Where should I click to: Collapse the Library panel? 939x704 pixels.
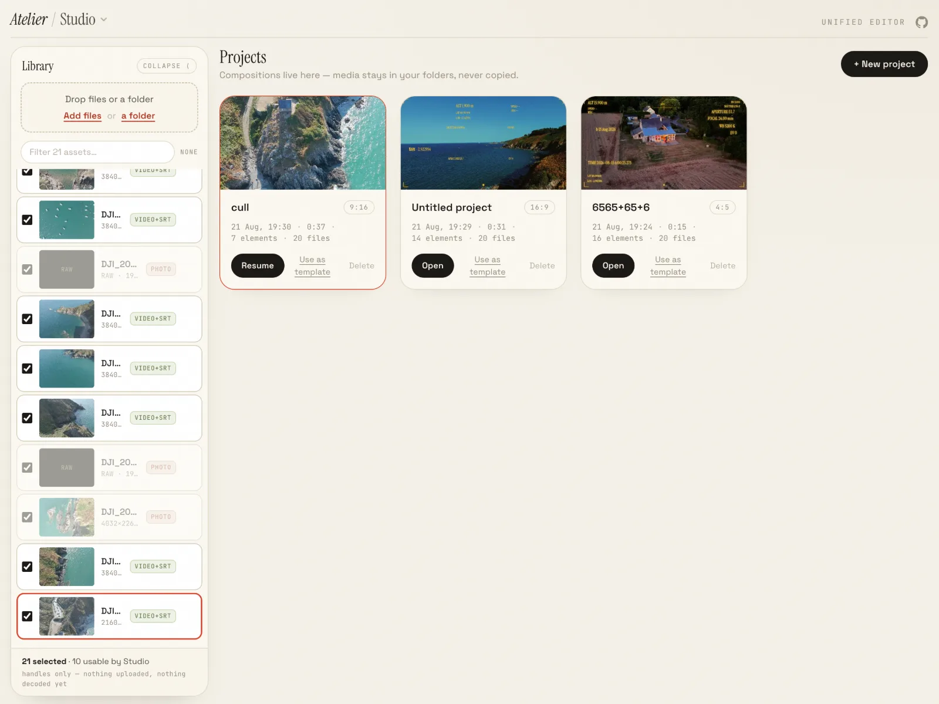pos(167,66)
